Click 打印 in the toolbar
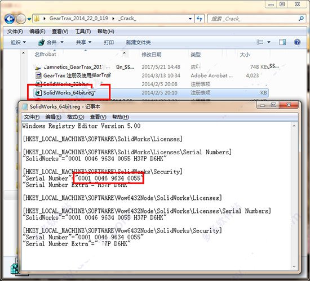Screen dimensions: 310x281 109,42
